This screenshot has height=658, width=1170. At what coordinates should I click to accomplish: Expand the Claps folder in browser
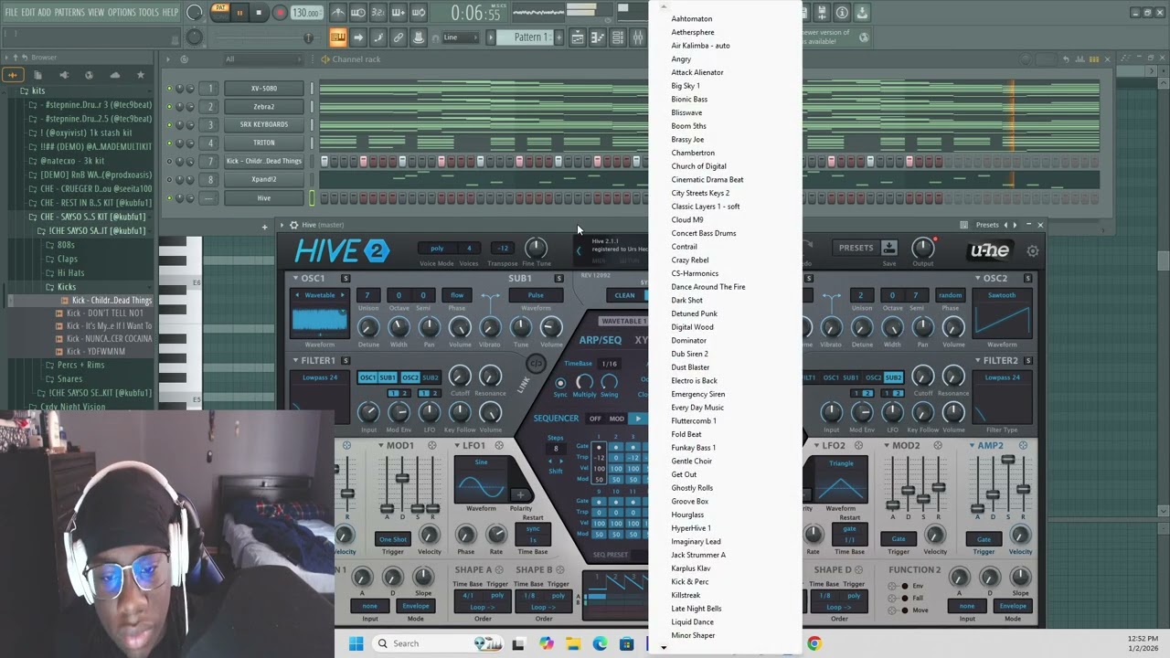(x=68, y=259)
